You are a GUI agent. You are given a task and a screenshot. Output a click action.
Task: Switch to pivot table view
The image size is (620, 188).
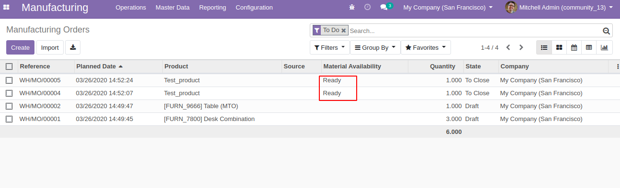tap(589, 47)
